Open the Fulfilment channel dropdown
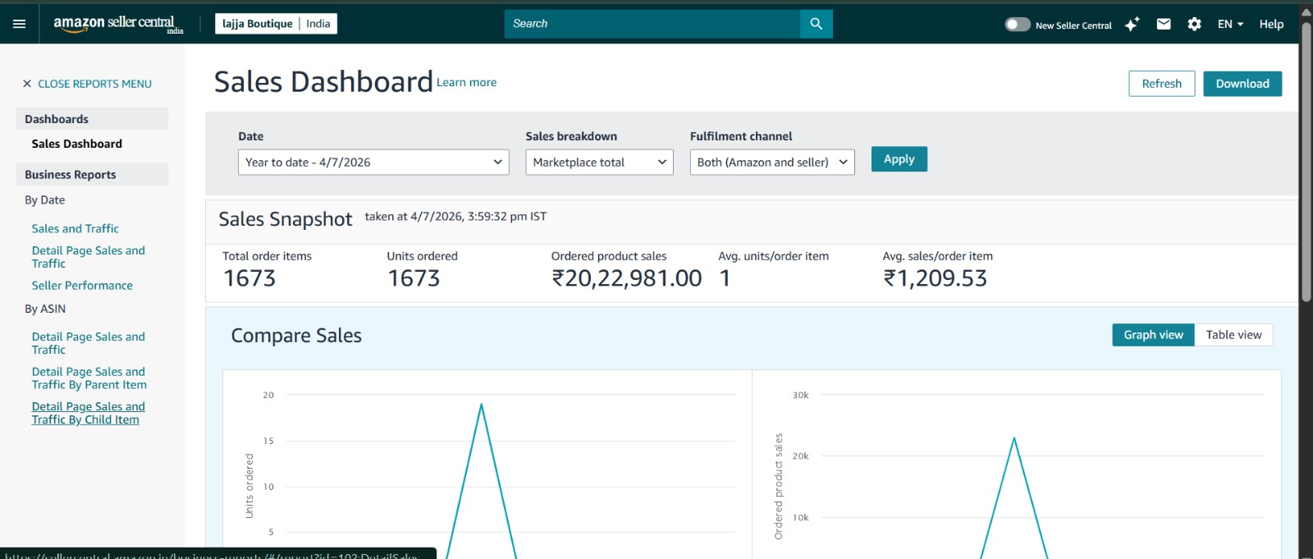Image resolution: width=1313 pixels, height=559 pixels. point(772,162)
